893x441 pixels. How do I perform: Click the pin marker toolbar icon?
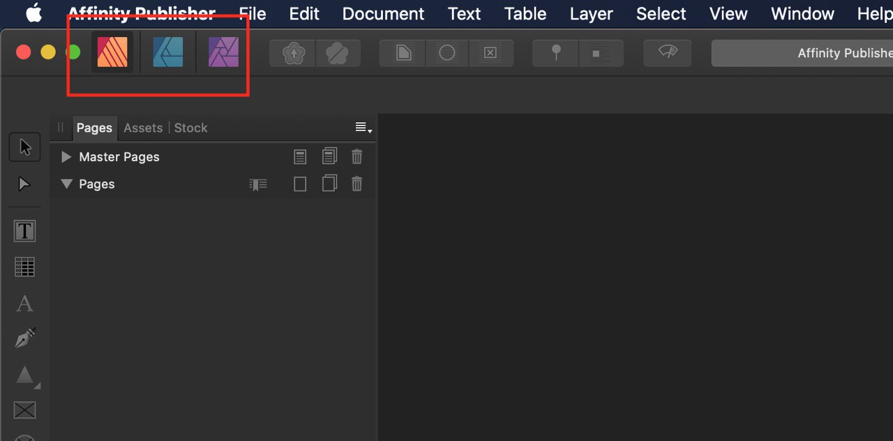pyautogui.click(x=556, y=53)
